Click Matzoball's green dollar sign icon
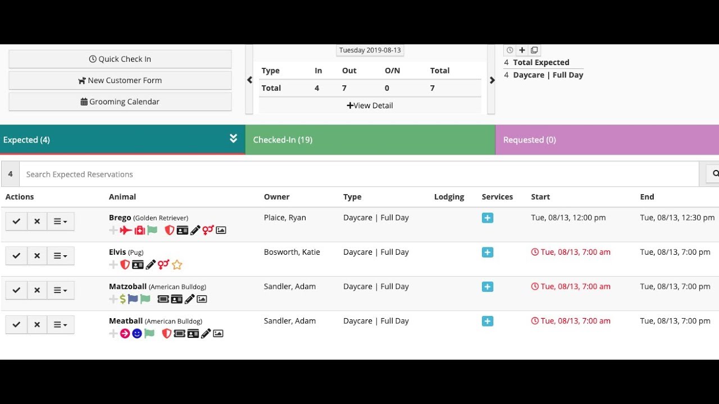719x404 pixels. 123,299
